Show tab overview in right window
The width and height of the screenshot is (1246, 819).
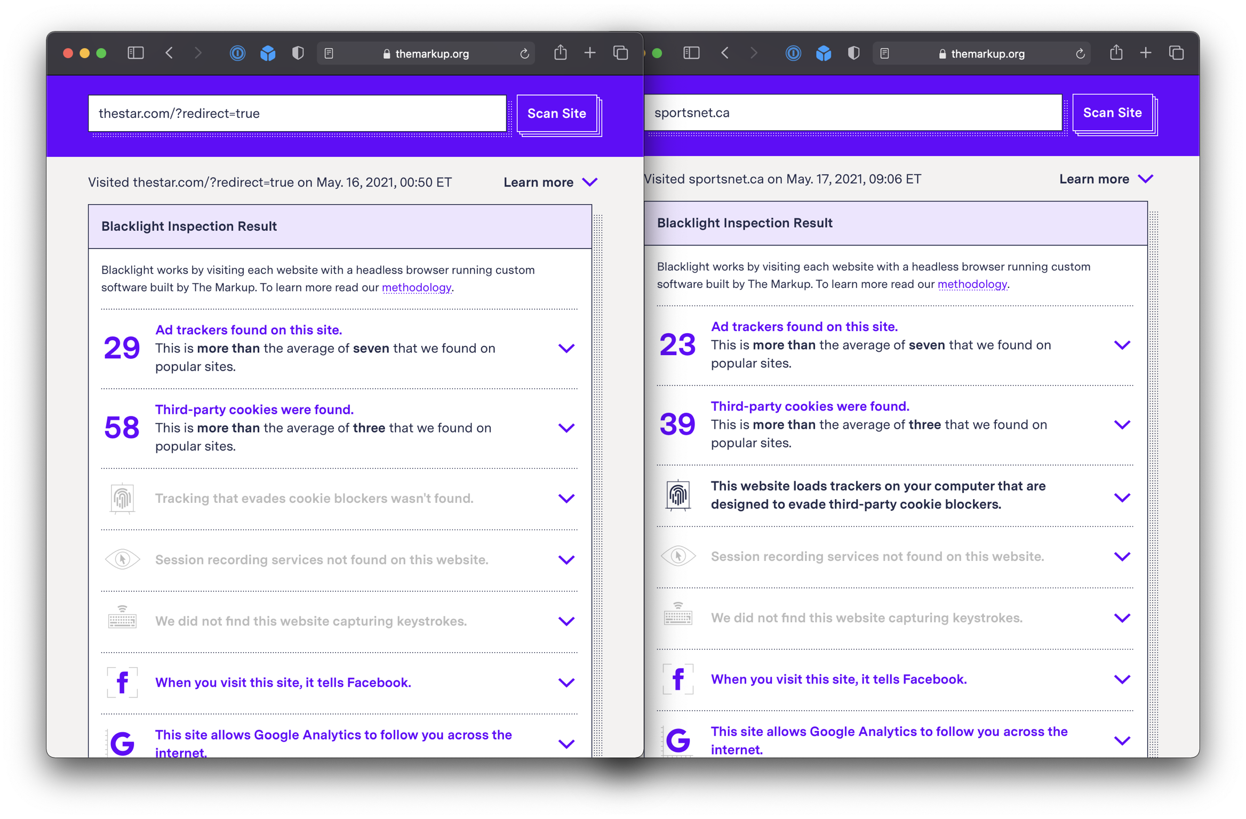tap(1176, 53)
